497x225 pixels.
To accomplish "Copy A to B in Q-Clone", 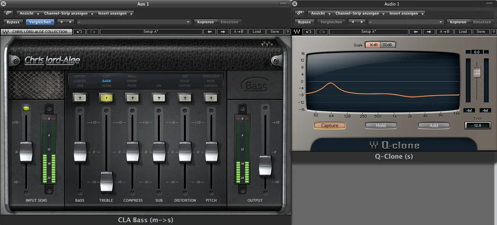I will [x=445, y=32].
